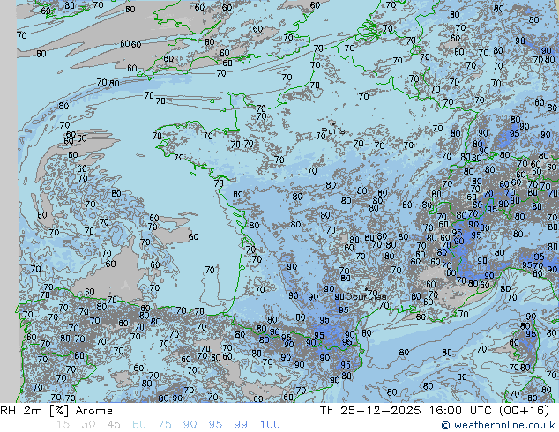Viewport: 559px width, 432px height.
Task: Click the weatheronline.co.uk copyright link
Action: [498, 425]
